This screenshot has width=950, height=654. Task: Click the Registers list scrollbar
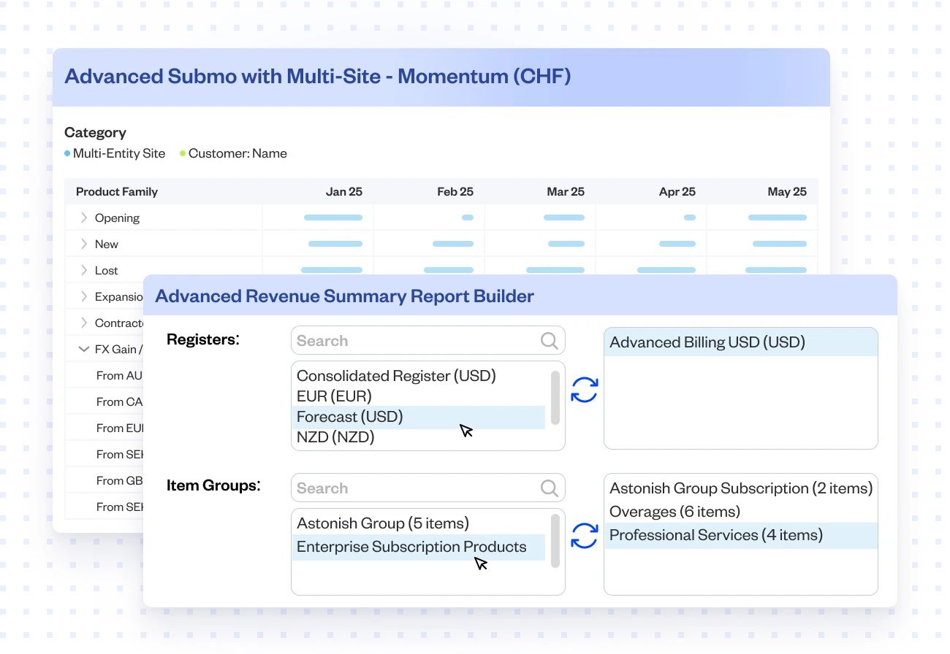point(555,398)
